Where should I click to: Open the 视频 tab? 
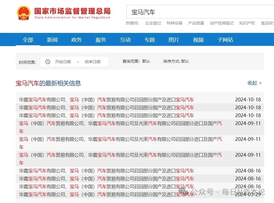click(198, 40)
